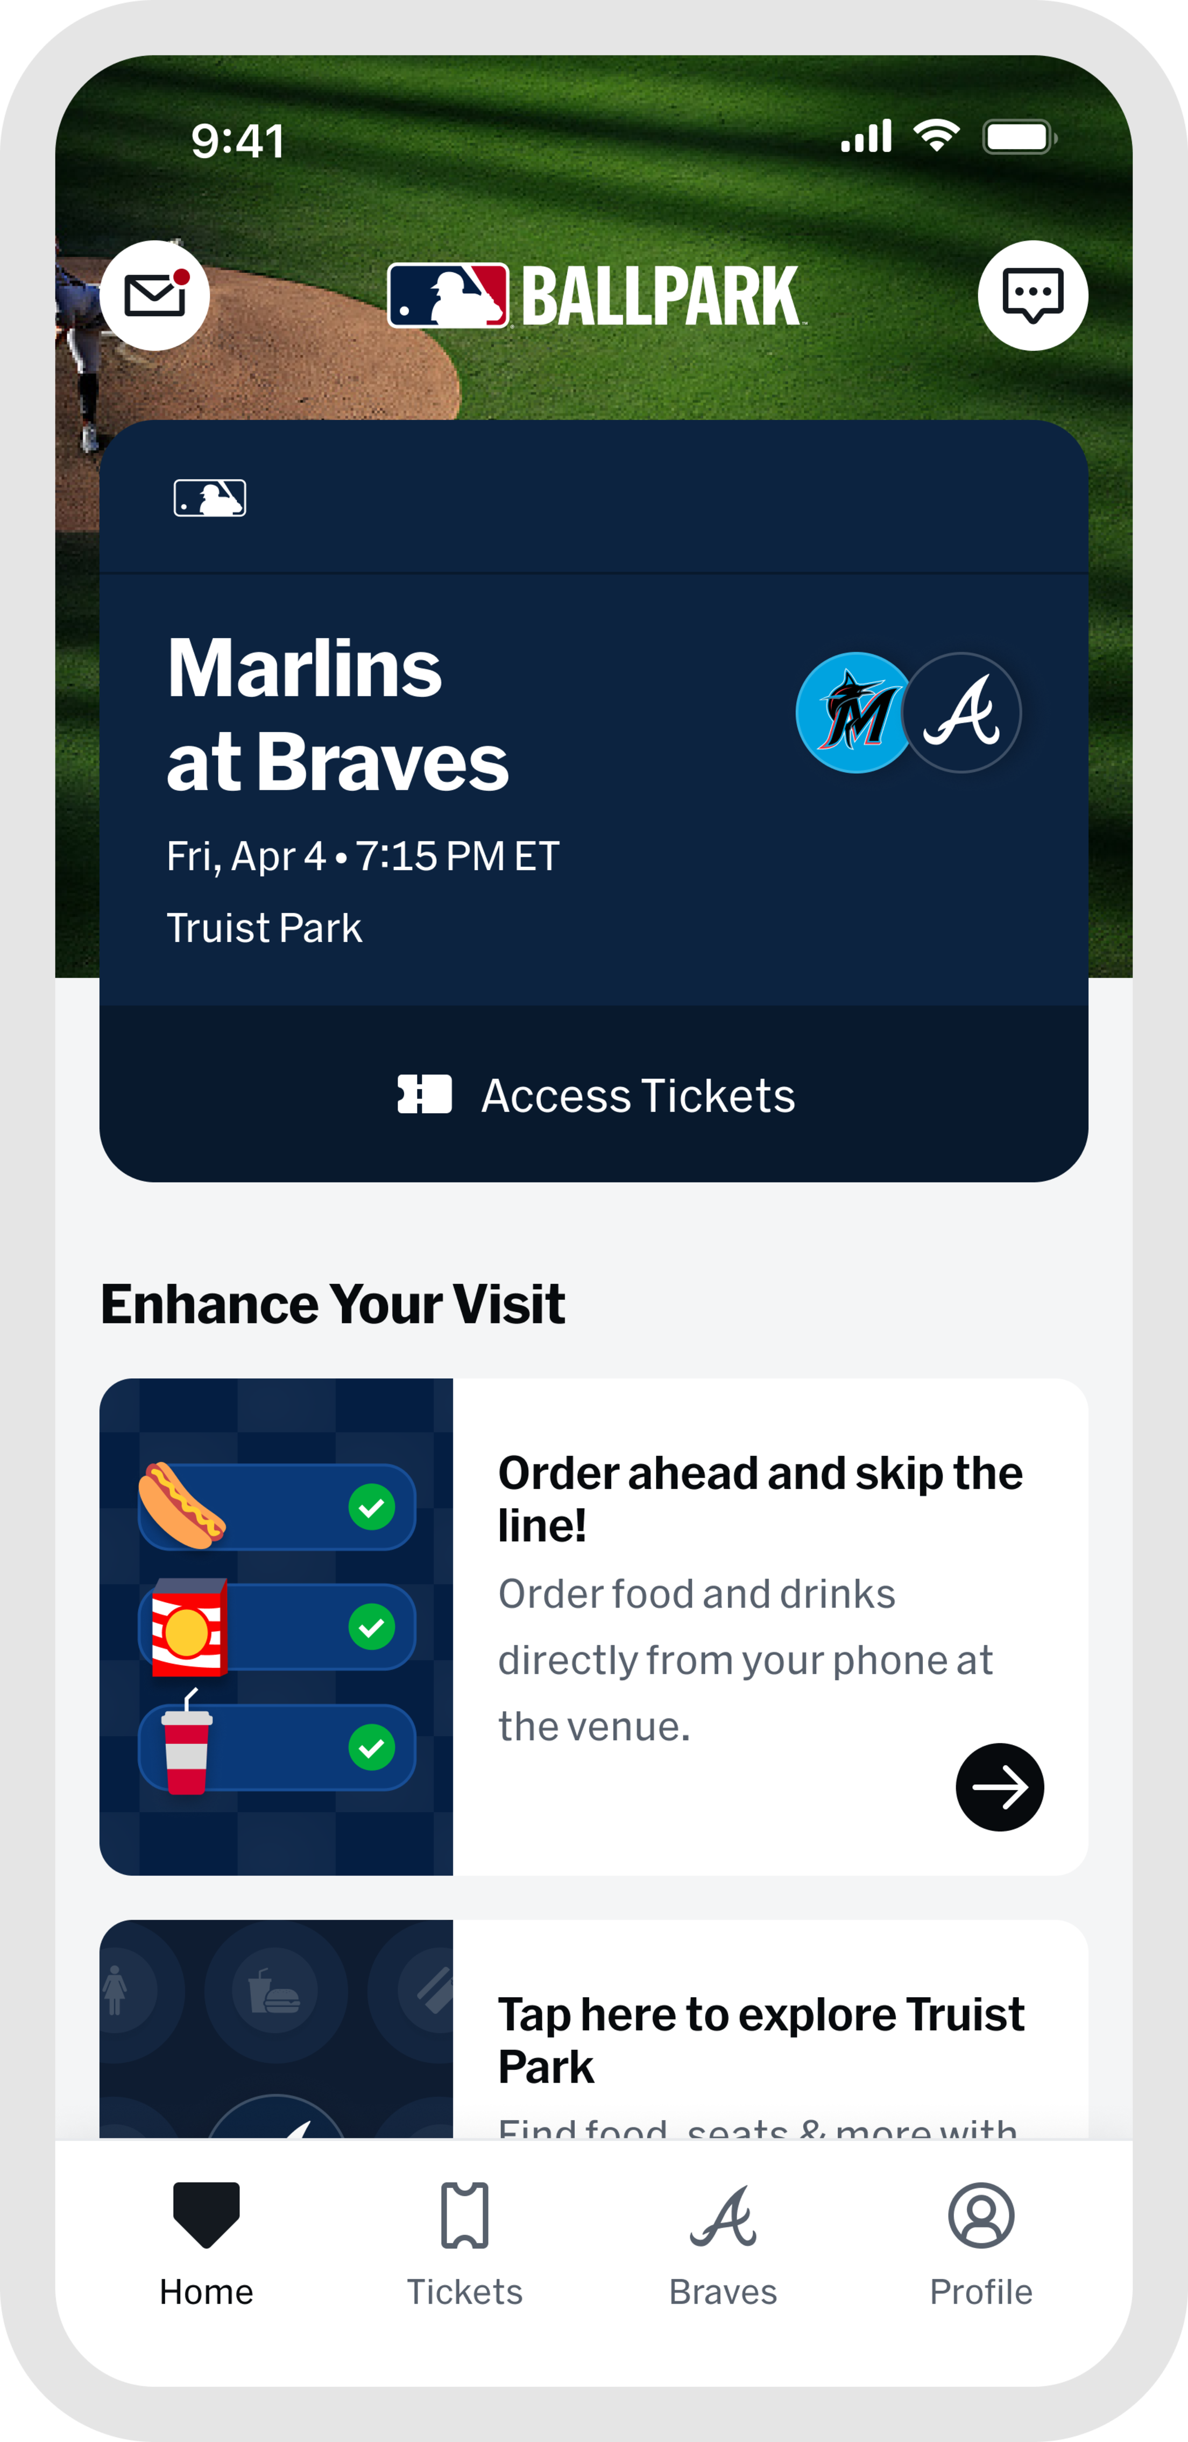Tap the order ahead food illustration
Screen dimensions: 1188x2442
[x=276, y=1627]
